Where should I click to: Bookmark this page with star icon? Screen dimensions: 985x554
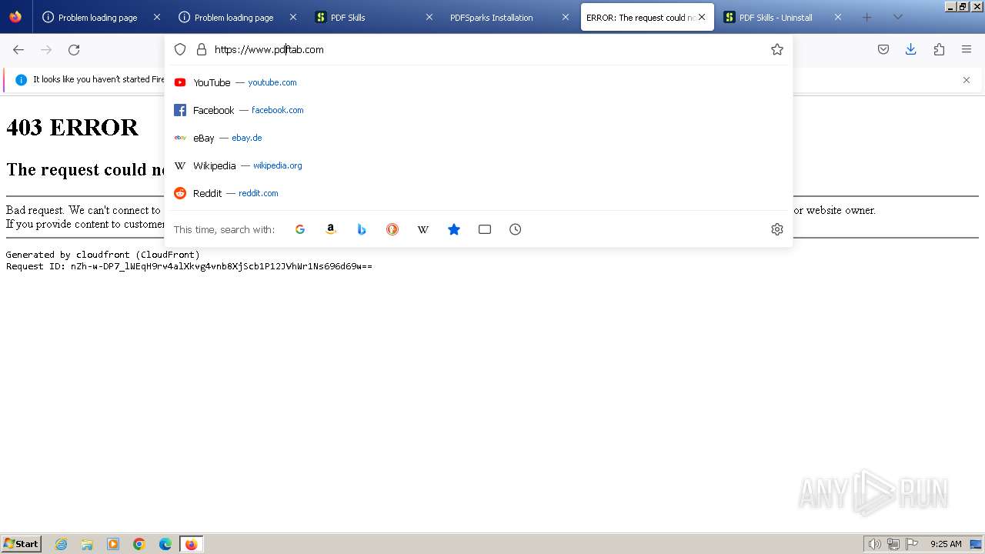[777, 49]
